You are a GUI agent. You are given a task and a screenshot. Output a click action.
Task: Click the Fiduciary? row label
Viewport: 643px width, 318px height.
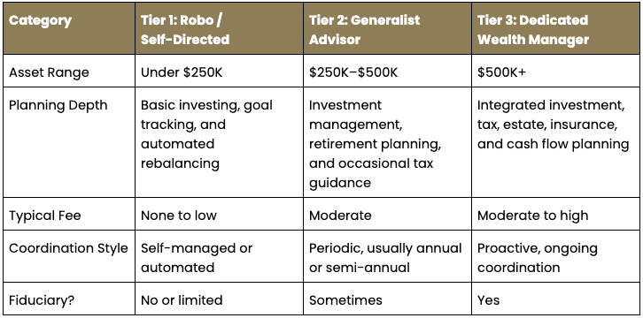69,299
